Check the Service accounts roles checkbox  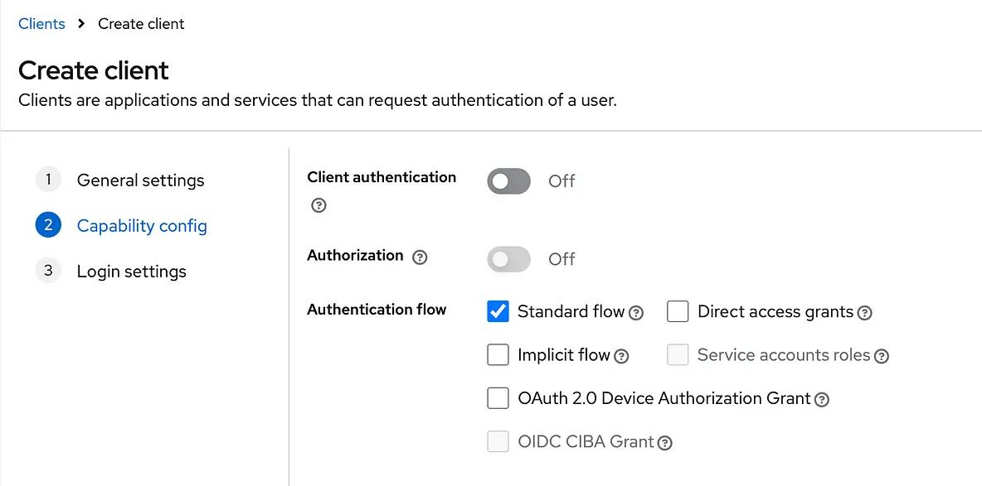coord(678,354)
